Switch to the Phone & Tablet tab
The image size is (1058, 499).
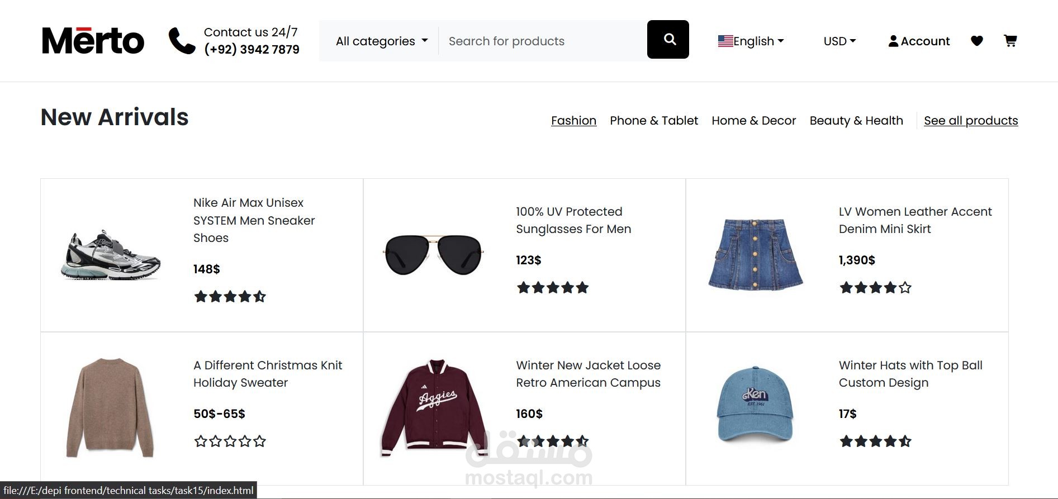(654, 121)
